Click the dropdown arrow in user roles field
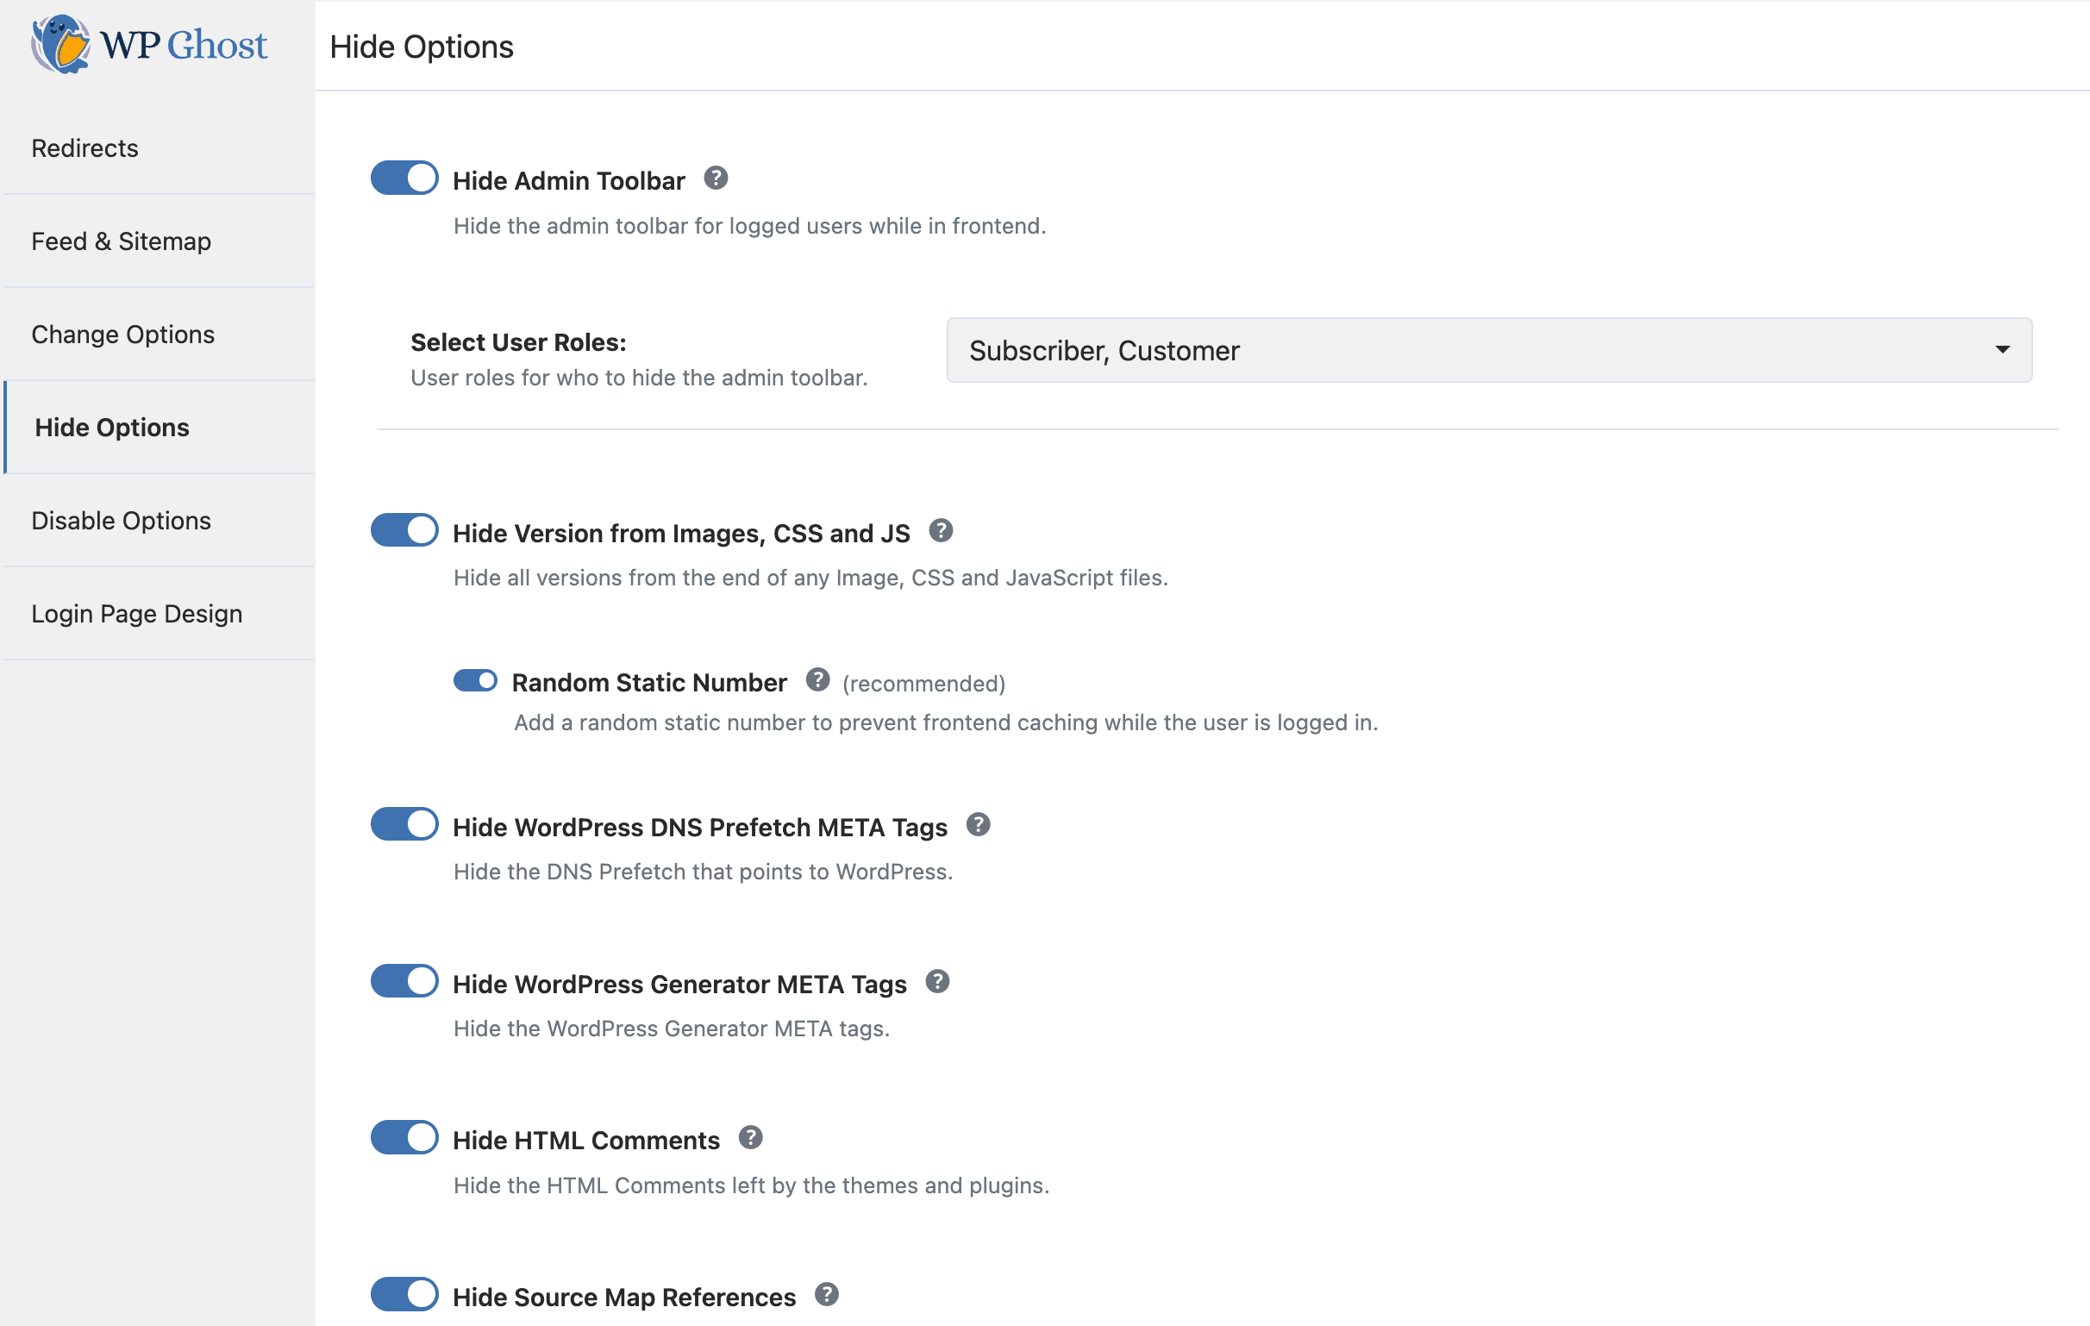2090x1326 pixels. (2001, 351)
